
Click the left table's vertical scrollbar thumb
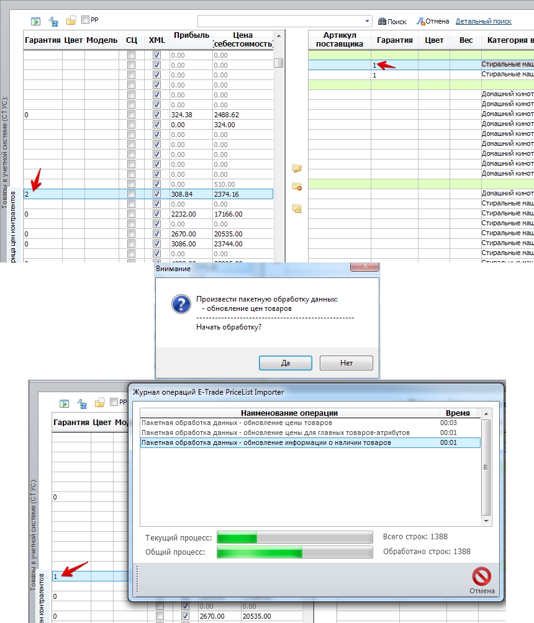[279, 63]
